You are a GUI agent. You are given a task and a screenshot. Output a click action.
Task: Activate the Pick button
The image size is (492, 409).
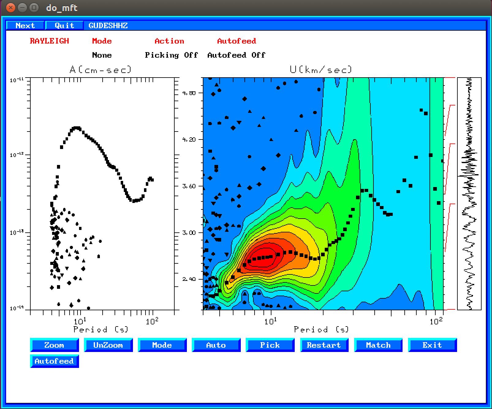[270, 345]
